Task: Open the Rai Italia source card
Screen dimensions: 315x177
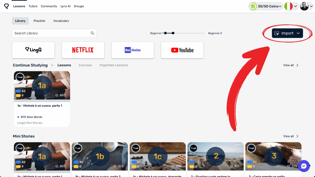Action: click(133, 50)
